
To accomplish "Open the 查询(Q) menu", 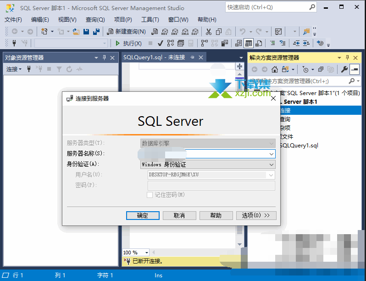I will coord(95,20).
